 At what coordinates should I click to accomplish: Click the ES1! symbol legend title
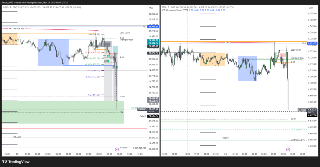pyautogui.click(x=165, y=7)
